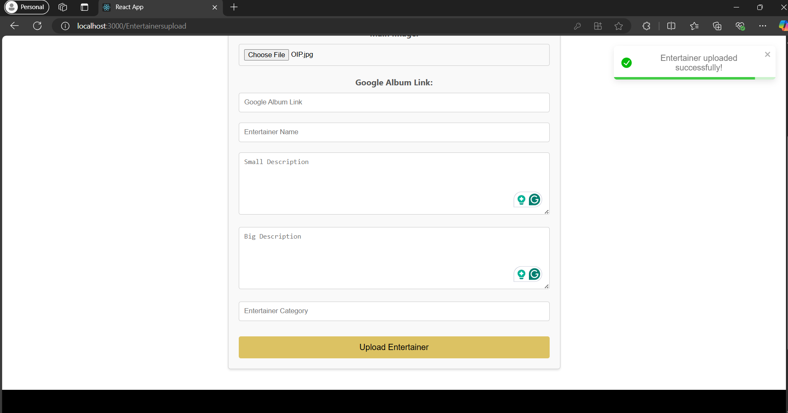The width and height of the screenshot is (788, 413).
Task: Click the Choose File button
Action: point(267,55)
